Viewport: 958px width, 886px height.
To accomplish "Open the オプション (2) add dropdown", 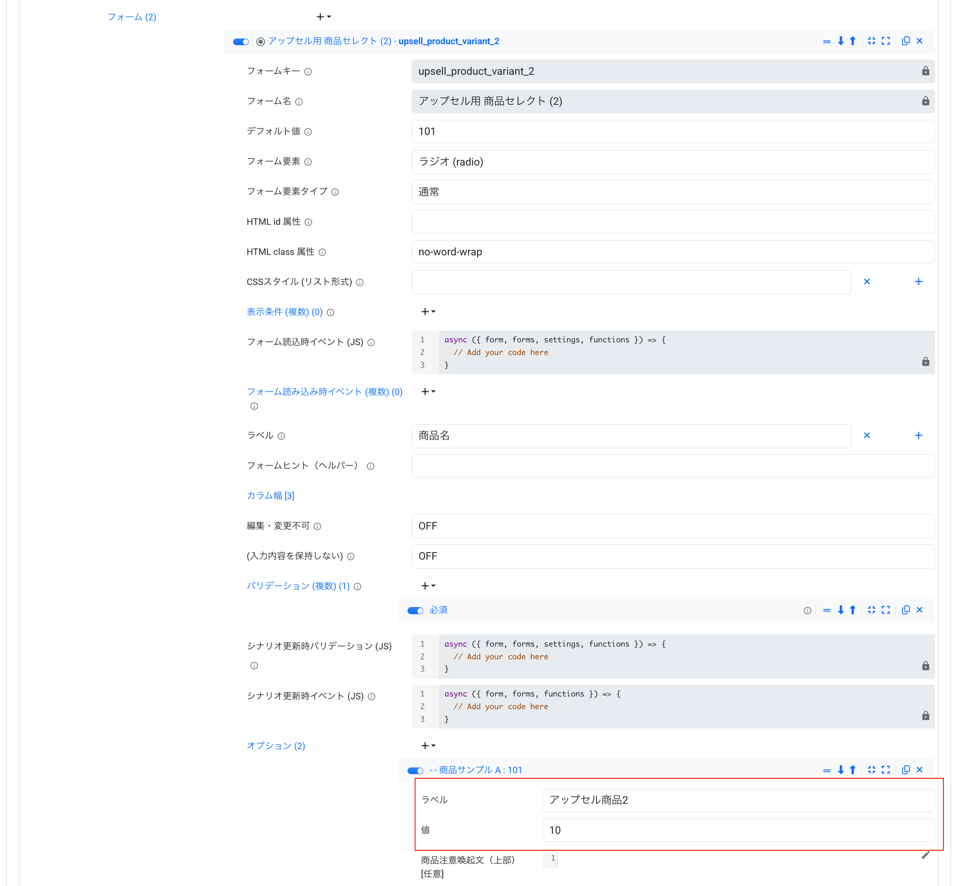I will tap(428, 746).
